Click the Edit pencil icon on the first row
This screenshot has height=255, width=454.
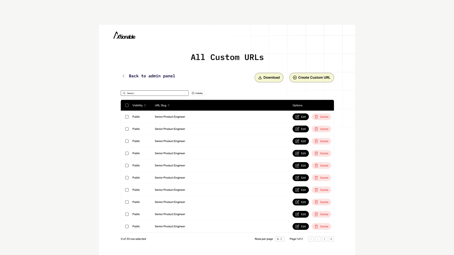tap(297, 116)
